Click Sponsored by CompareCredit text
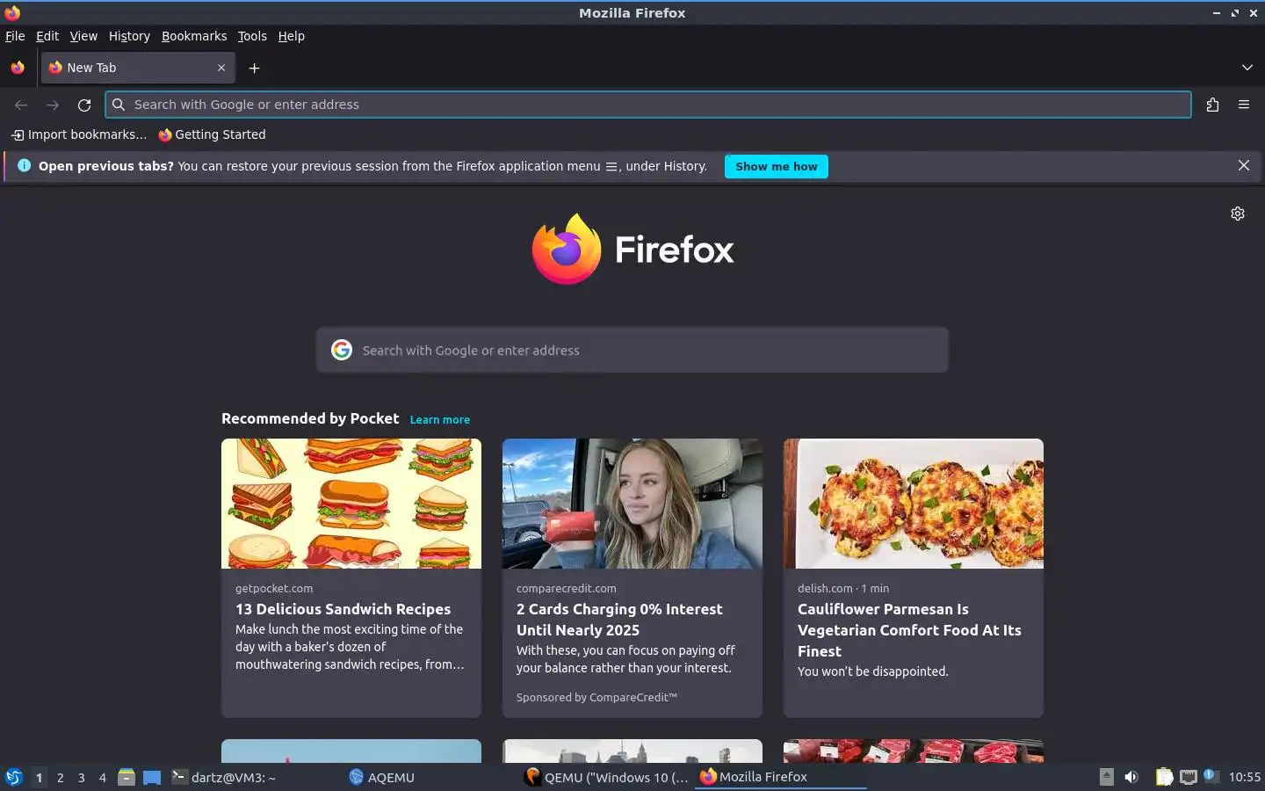Image resolution: width=1265 pixels, height=791 pixels. pyautogui.click(x=596, y=698)
